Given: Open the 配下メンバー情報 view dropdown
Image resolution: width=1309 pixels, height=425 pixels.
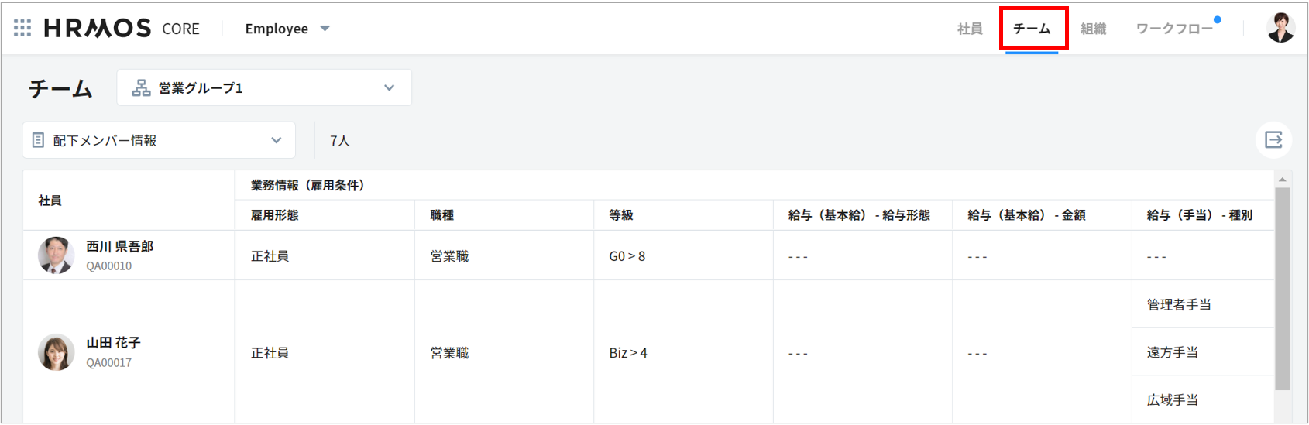Looking at the screenshot, I should click(x=276, y=140).
